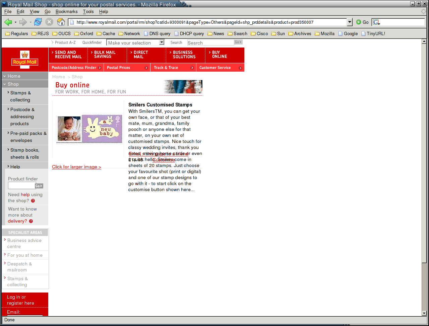
Task: Open the News bookmark folder
Action: click(x=216, y=34)
